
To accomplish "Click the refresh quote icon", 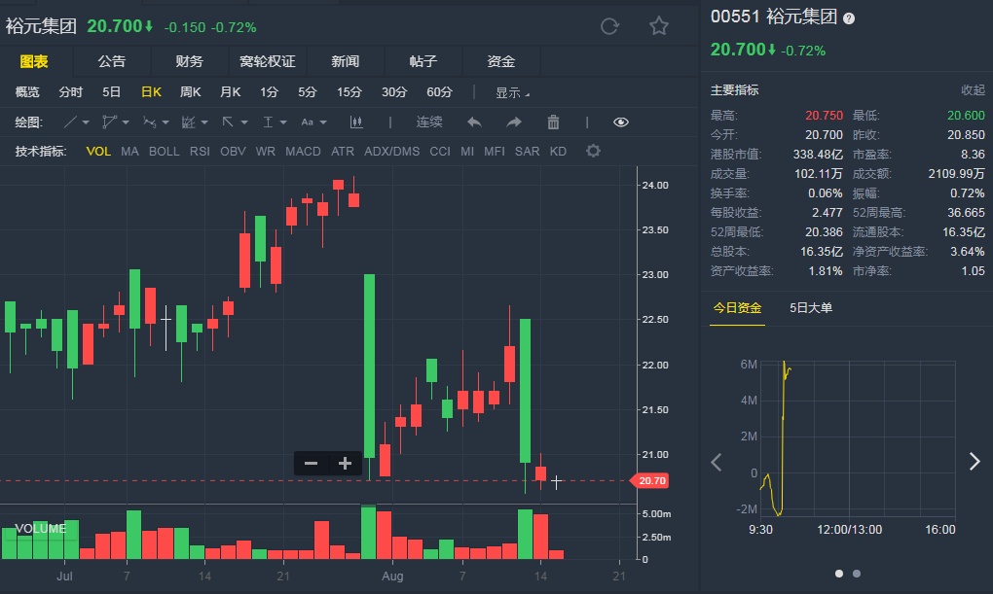I will coord(609,26).
